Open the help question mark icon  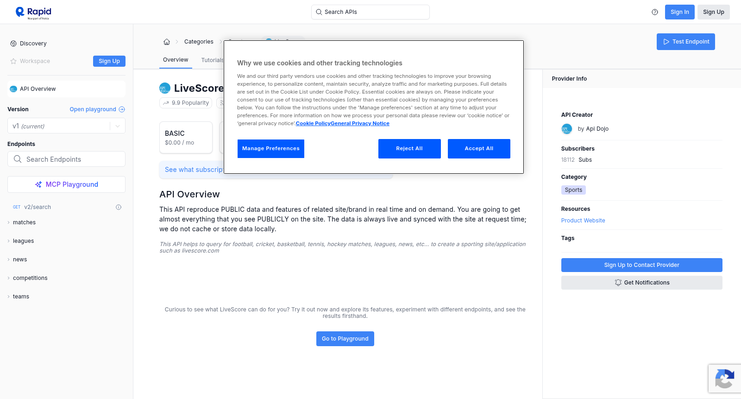click(x=655, y=12)
